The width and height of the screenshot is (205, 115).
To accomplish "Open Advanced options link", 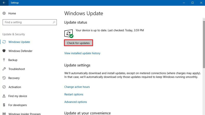I will pos(76,102).
